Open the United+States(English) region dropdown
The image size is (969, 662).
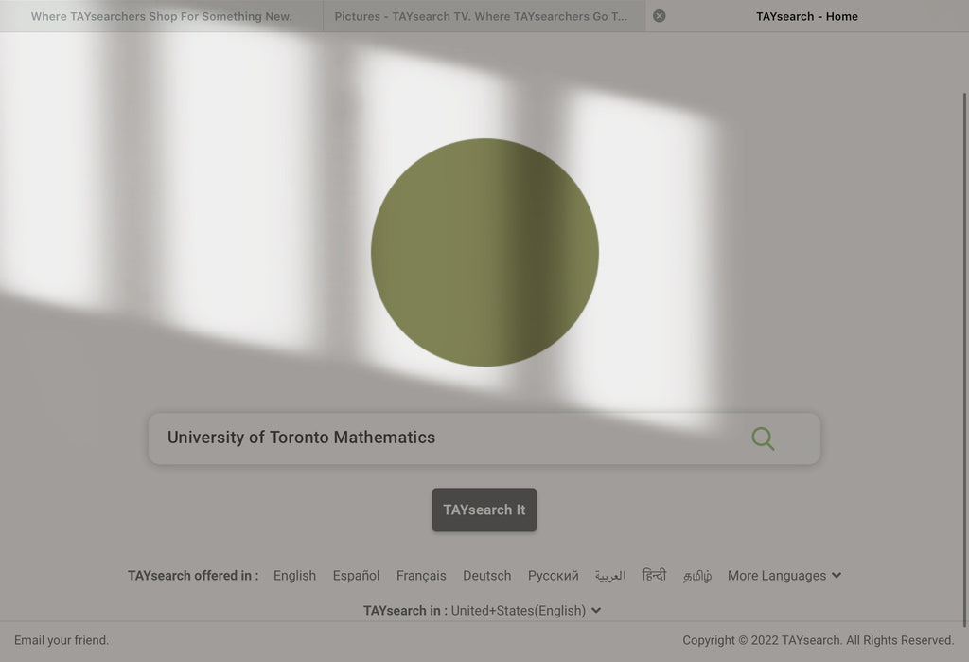click(526, 611)
